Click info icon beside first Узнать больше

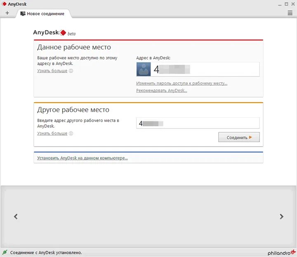(x=71, y=71)
